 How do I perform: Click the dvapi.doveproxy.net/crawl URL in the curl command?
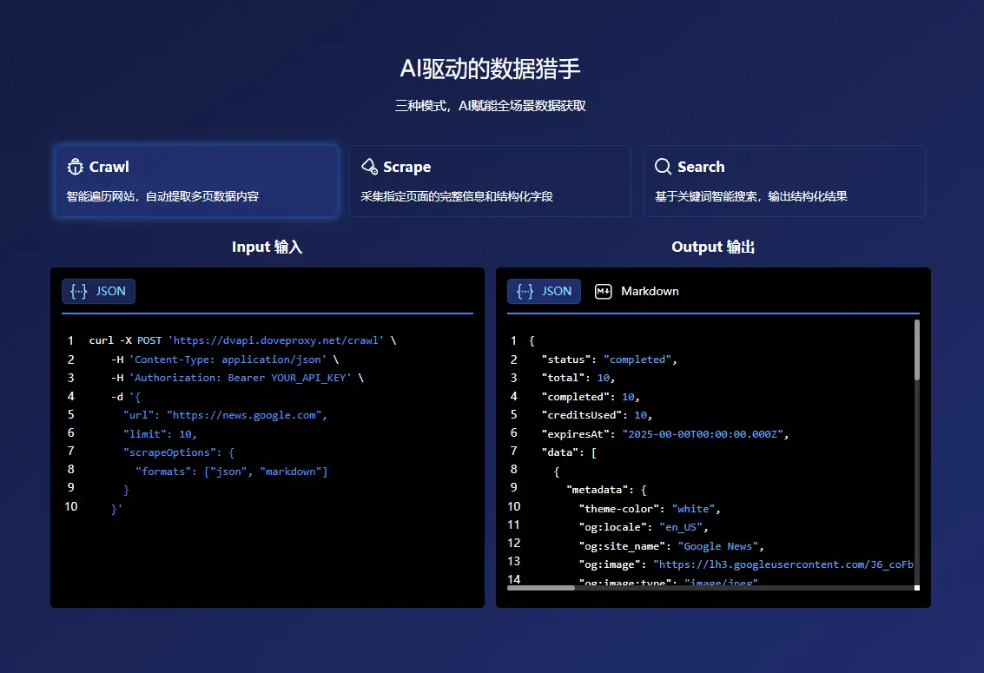[x=276, y=340]
